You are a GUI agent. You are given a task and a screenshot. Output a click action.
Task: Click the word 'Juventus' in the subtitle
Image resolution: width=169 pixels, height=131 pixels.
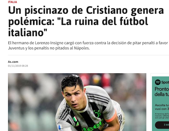[x=16, y=48]
